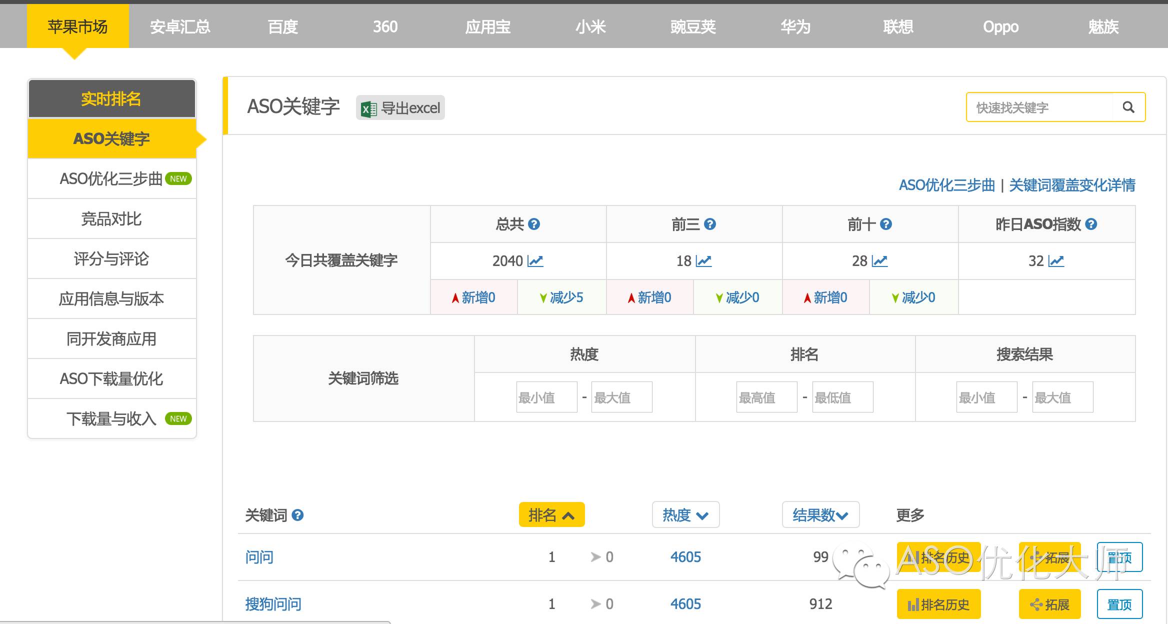The width and height of the screenshot is (1168, 624).
Task: Click 减少0 under 前十
Action: point(913,297)
